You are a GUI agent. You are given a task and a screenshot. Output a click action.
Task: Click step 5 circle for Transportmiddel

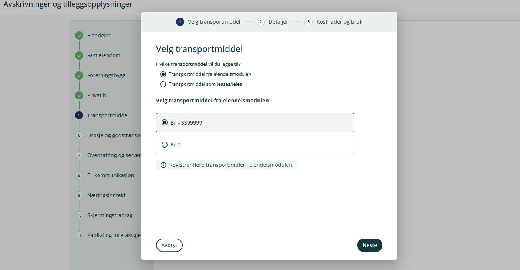point(79,115)
